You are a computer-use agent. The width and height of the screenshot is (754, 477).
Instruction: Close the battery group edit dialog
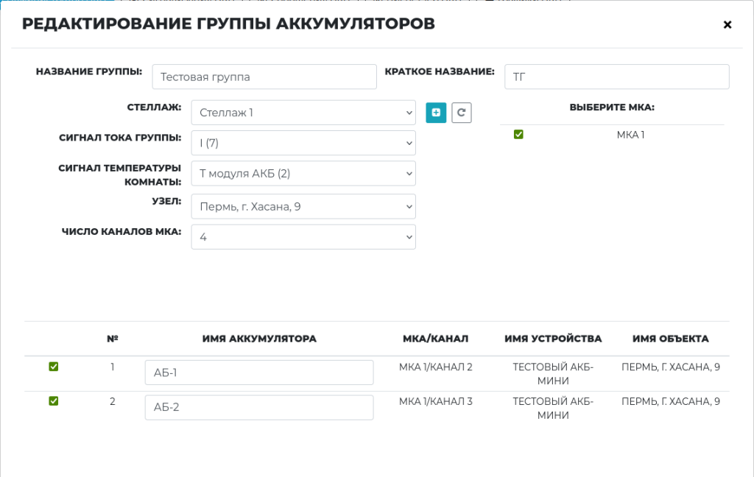(x=727, y=24)
